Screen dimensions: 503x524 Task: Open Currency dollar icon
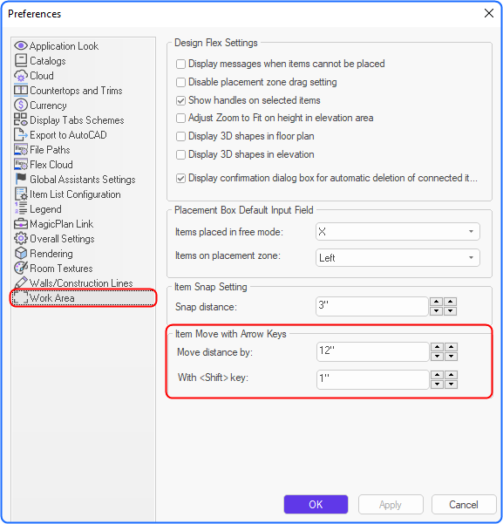click(21, 105)
